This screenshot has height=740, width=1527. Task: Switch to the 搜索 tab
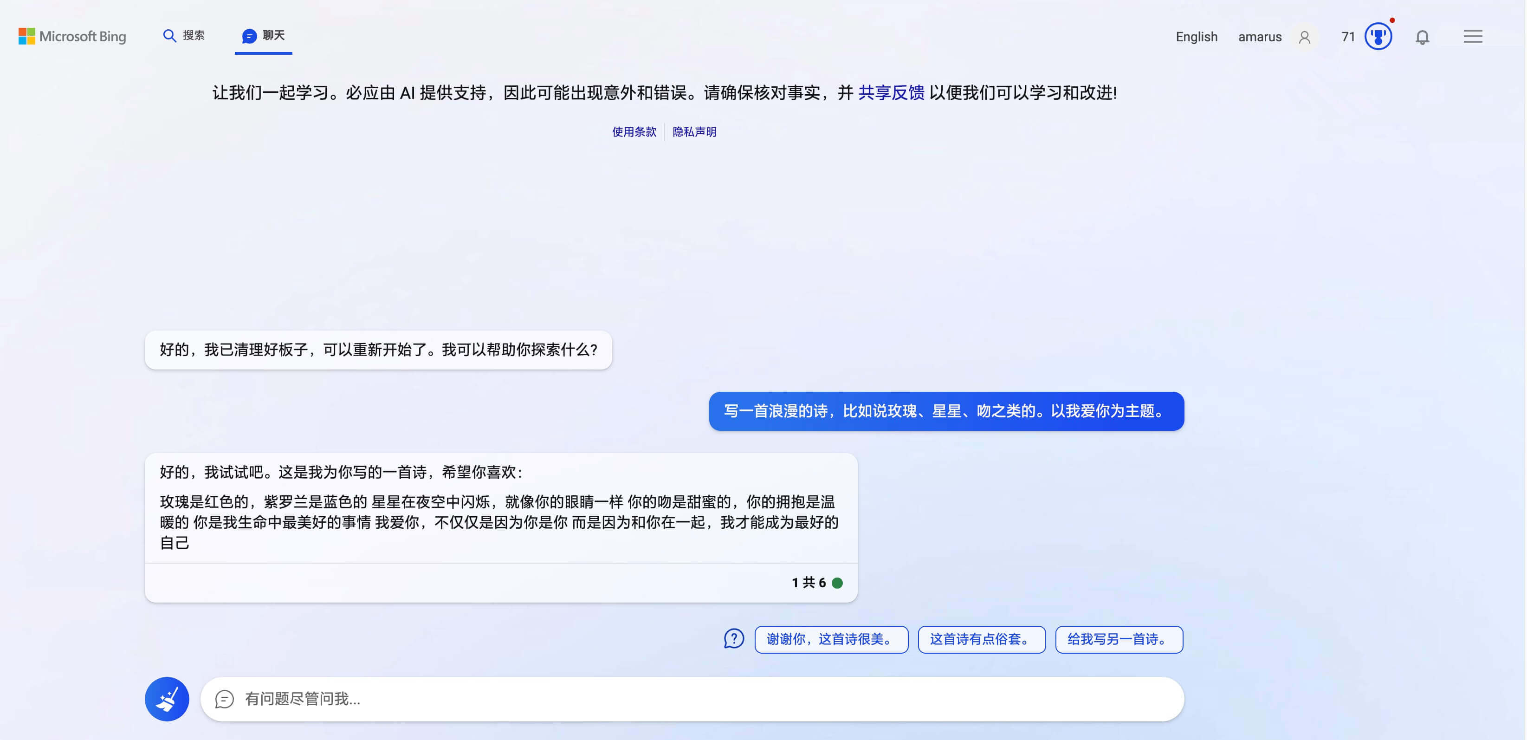pos(193,36)
